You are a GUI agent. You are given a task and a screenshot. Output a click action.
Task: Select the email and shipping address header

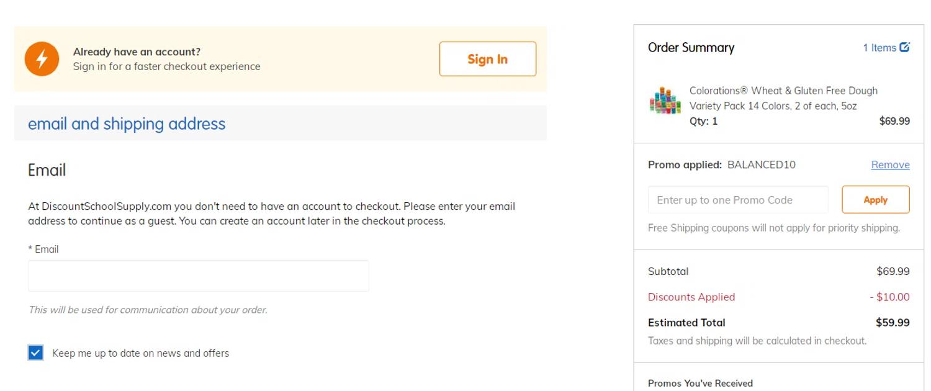[x=127, y=124]
